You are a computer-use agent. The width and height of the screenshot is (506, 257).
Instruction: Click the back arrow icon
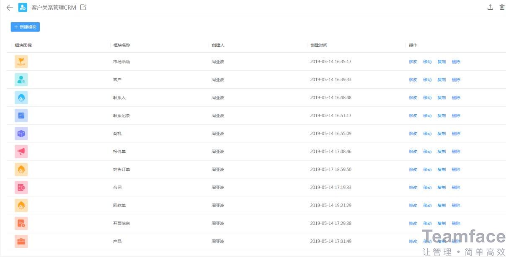[10, 8]
